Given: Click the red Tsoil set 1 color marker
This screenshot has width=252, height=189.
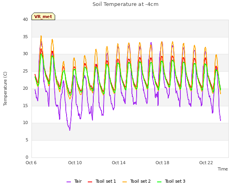Looking at the screenshot, I should (x=90, y=182).
